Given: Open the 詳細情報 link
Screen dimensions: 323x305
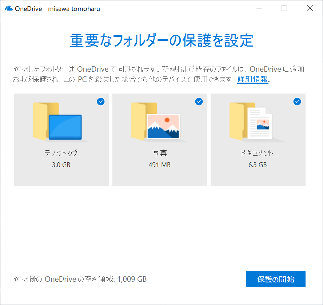Looking at the screenshot, I should click(x=253, y=79).
